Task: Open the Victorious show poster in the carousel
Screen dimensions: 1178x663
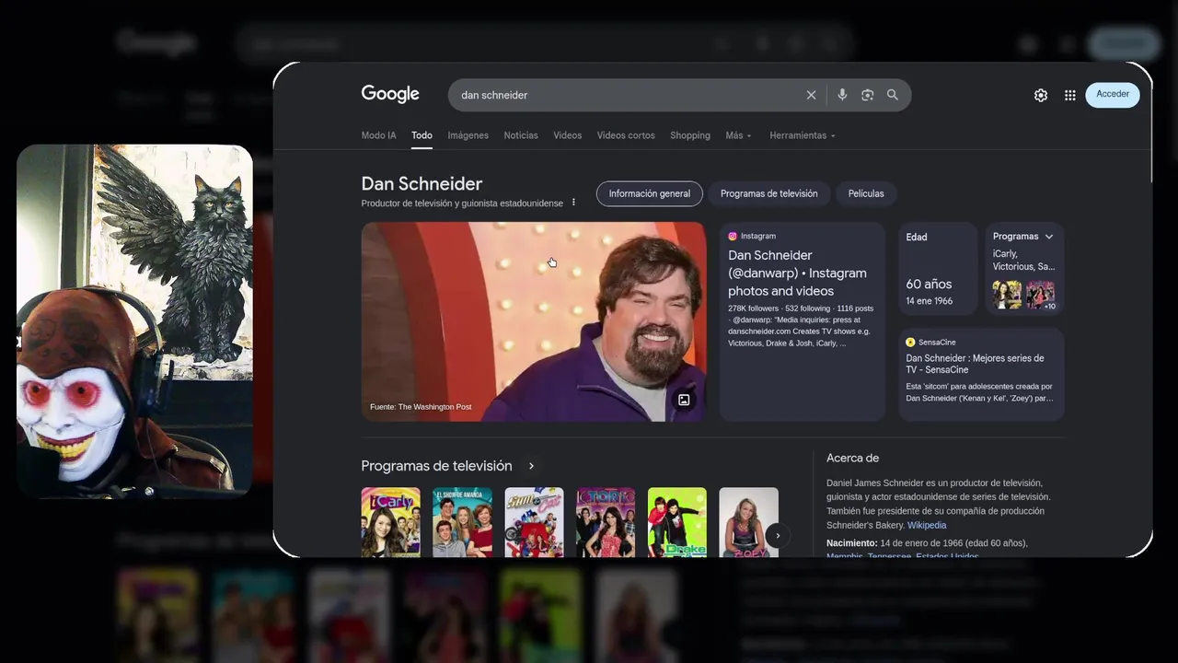Action: pyautogui.click(x=606, y=522)
